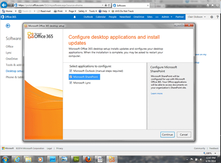Image resolution: width=221 pixels, height=163 pixels.
Task: Click the Office 365 help question mark
Action: [218, 17]
